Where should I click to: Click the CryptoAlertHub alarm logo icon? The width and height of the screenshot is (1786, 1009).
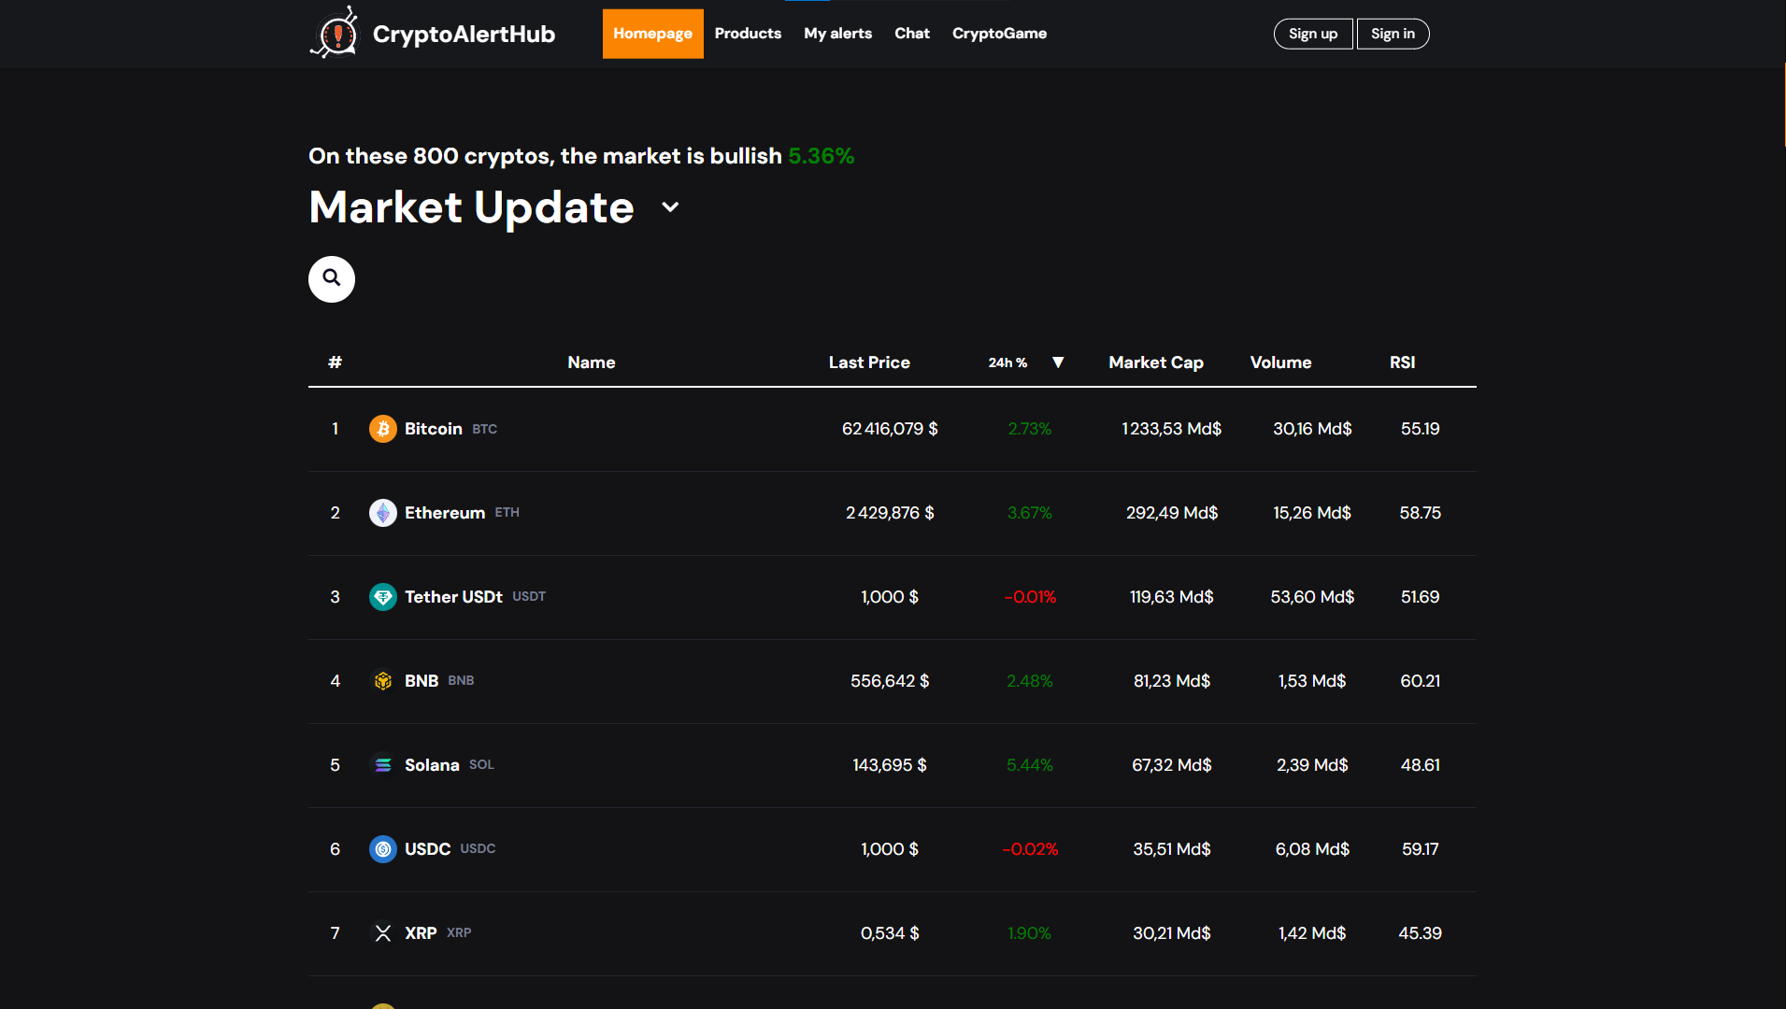pyautogui.click(x=334, y=33)
